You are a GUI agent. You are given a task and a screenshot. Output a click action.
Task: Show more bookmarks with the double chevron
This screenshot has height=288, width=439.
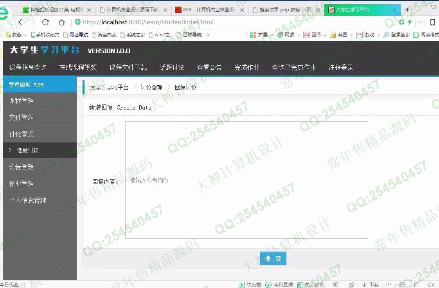pos(207,35)
